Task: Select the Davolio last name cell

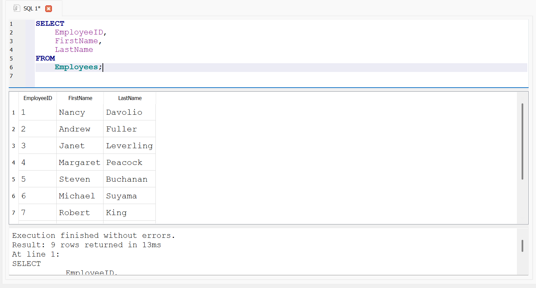Action: pyautogui.click(x=124, y=112)
